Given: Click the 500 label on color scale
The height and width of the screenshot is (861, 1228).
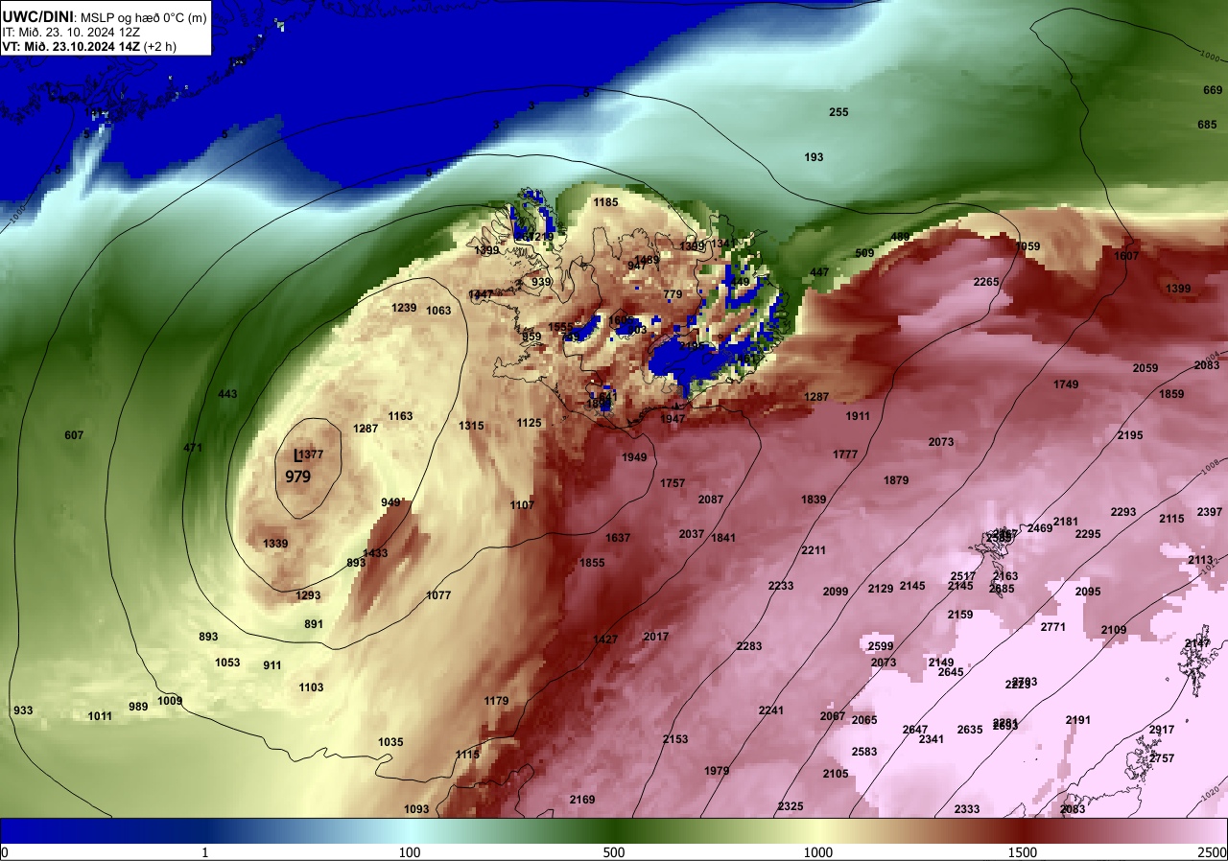Looking at the screenshot, I should (614, 852).
